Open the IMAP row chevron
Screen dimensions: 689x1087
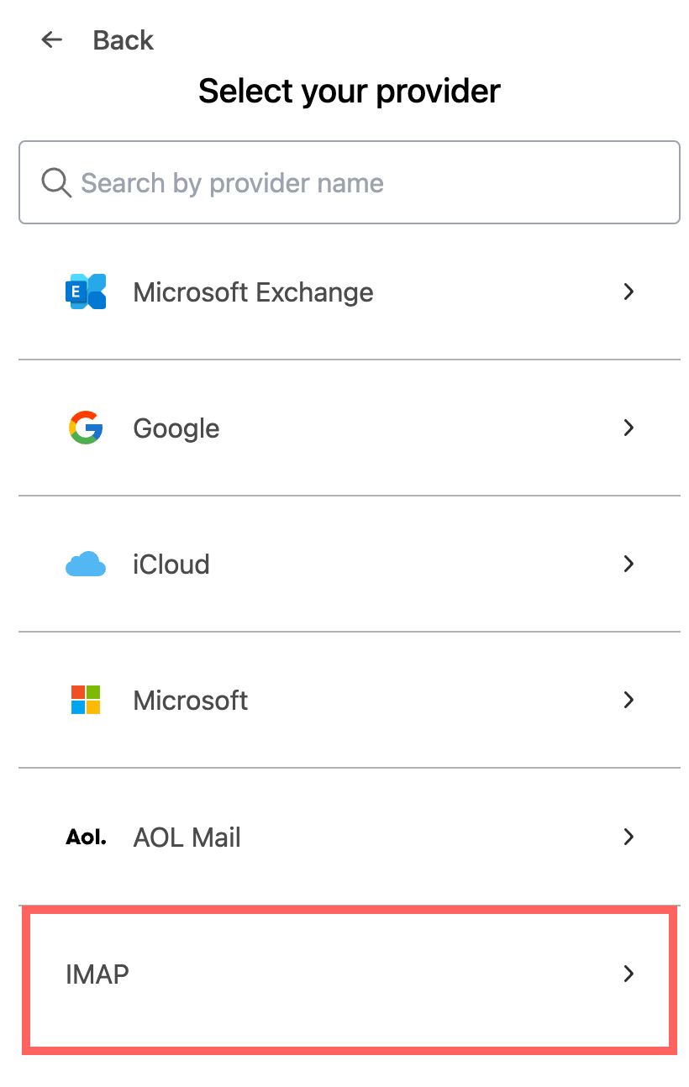629,974
